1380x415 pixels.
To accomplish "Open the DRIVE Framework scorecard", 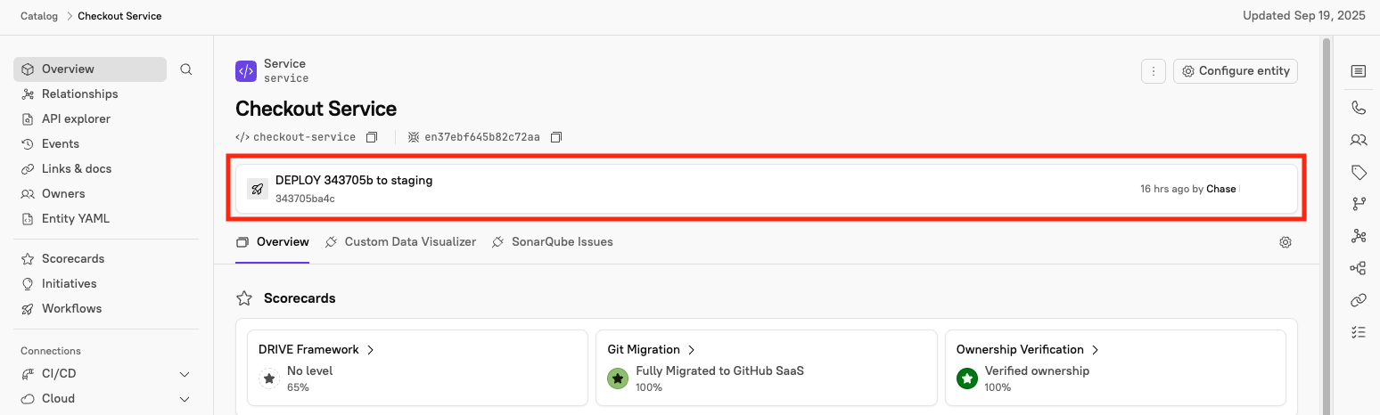I will point(316,350).
